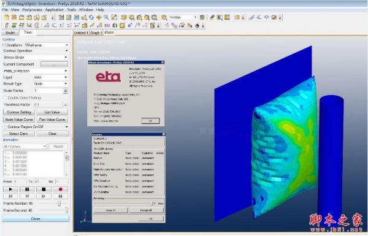Click the magnifier Zoom tool icon

tap(106, 17)
